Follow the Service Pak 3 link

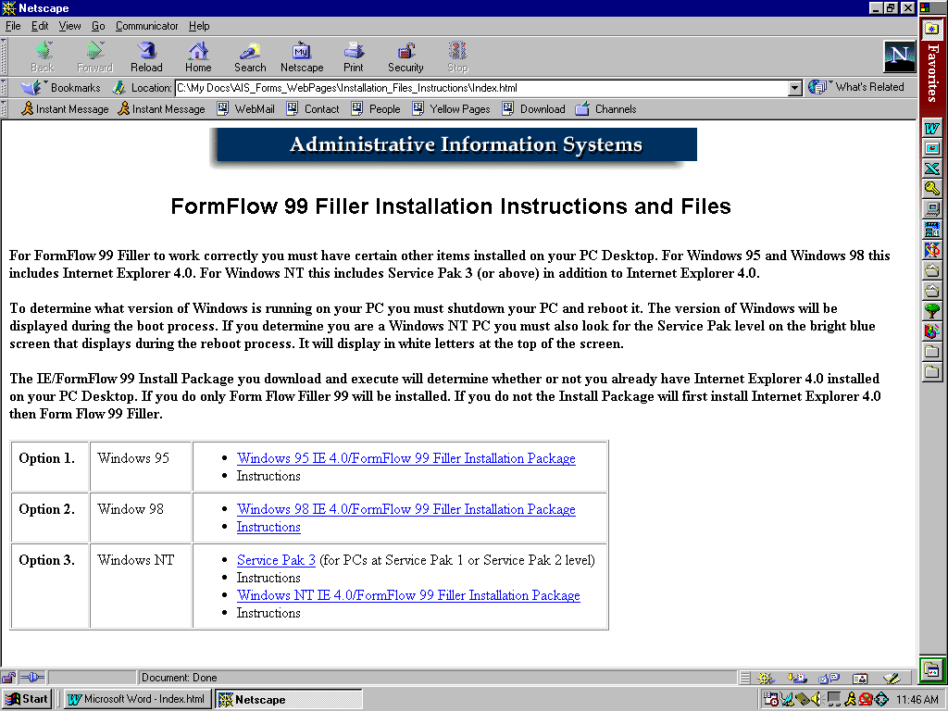coord(276,560)
